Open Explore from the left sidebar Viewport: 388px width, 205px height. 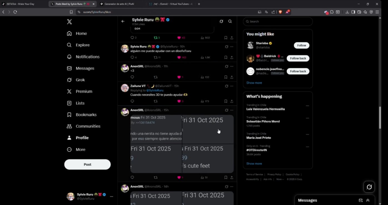click(x=78, y=45)
